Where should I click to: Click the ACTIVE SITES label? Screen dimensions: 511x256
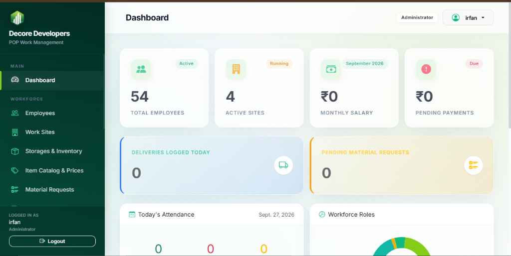tap(245, 113)
